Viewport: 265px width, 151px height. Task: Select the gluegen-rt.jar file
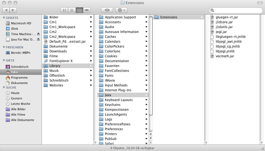pyautogui.click(x=234, y=17)
